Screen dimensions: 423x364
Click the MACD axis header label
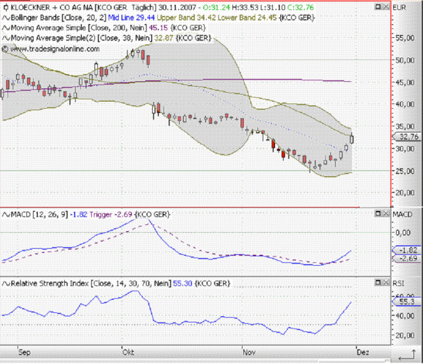(x=403, y=215)
